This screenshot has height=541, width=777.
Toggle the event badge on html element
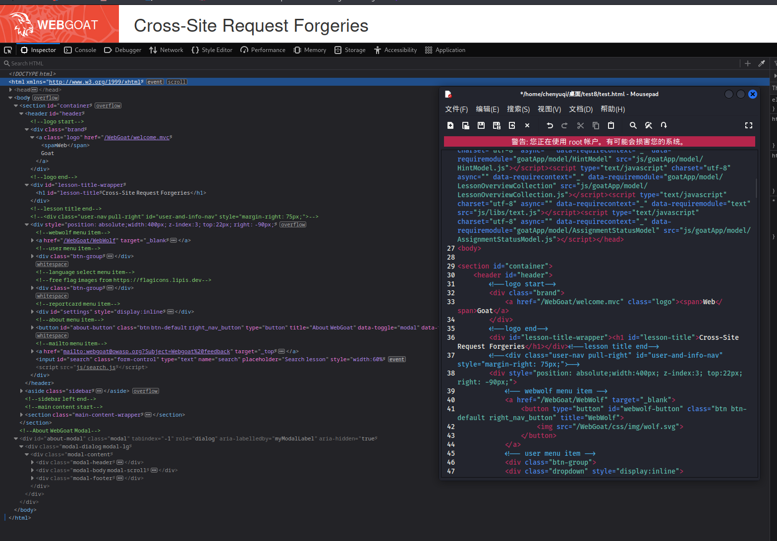[155, 82]
